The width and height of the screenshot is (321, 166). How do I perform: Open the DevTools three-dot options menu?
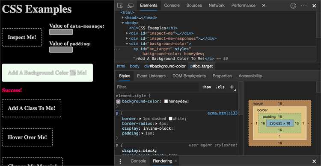point(304,6)
